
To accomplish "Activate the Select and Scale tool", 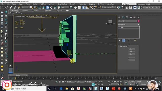I will click(x=55, y=7).
